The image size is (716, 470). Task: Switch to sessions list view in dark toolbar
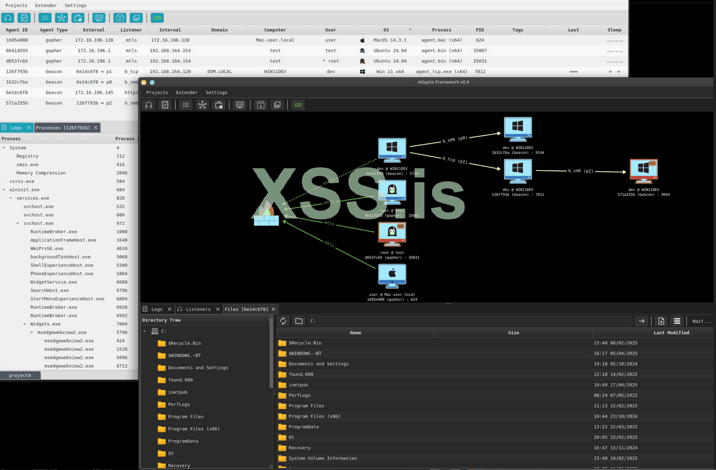tap(186, 105)
